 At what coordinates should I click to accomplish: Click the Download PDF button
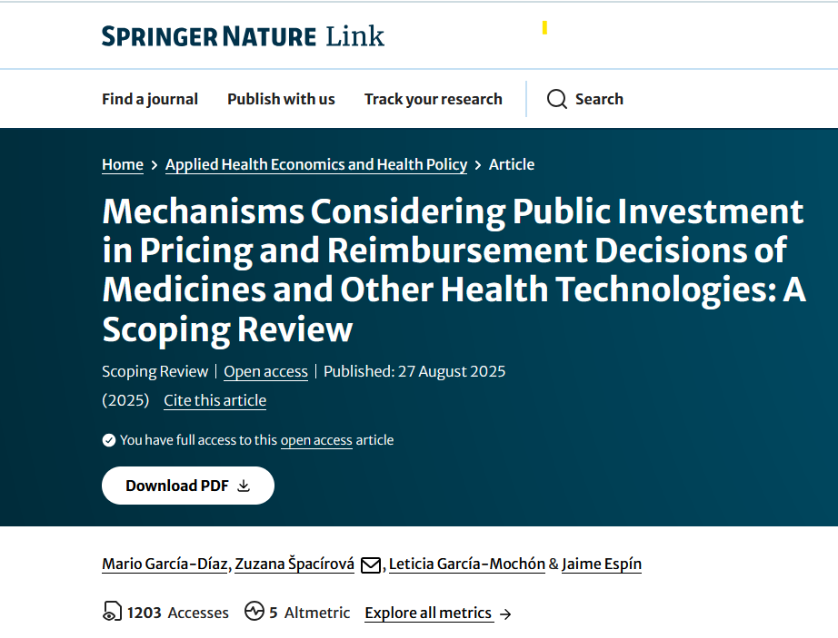(187, 486)
